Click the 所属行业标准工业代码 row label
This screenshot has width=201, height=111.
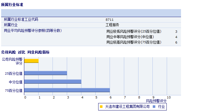click(21, 19)
